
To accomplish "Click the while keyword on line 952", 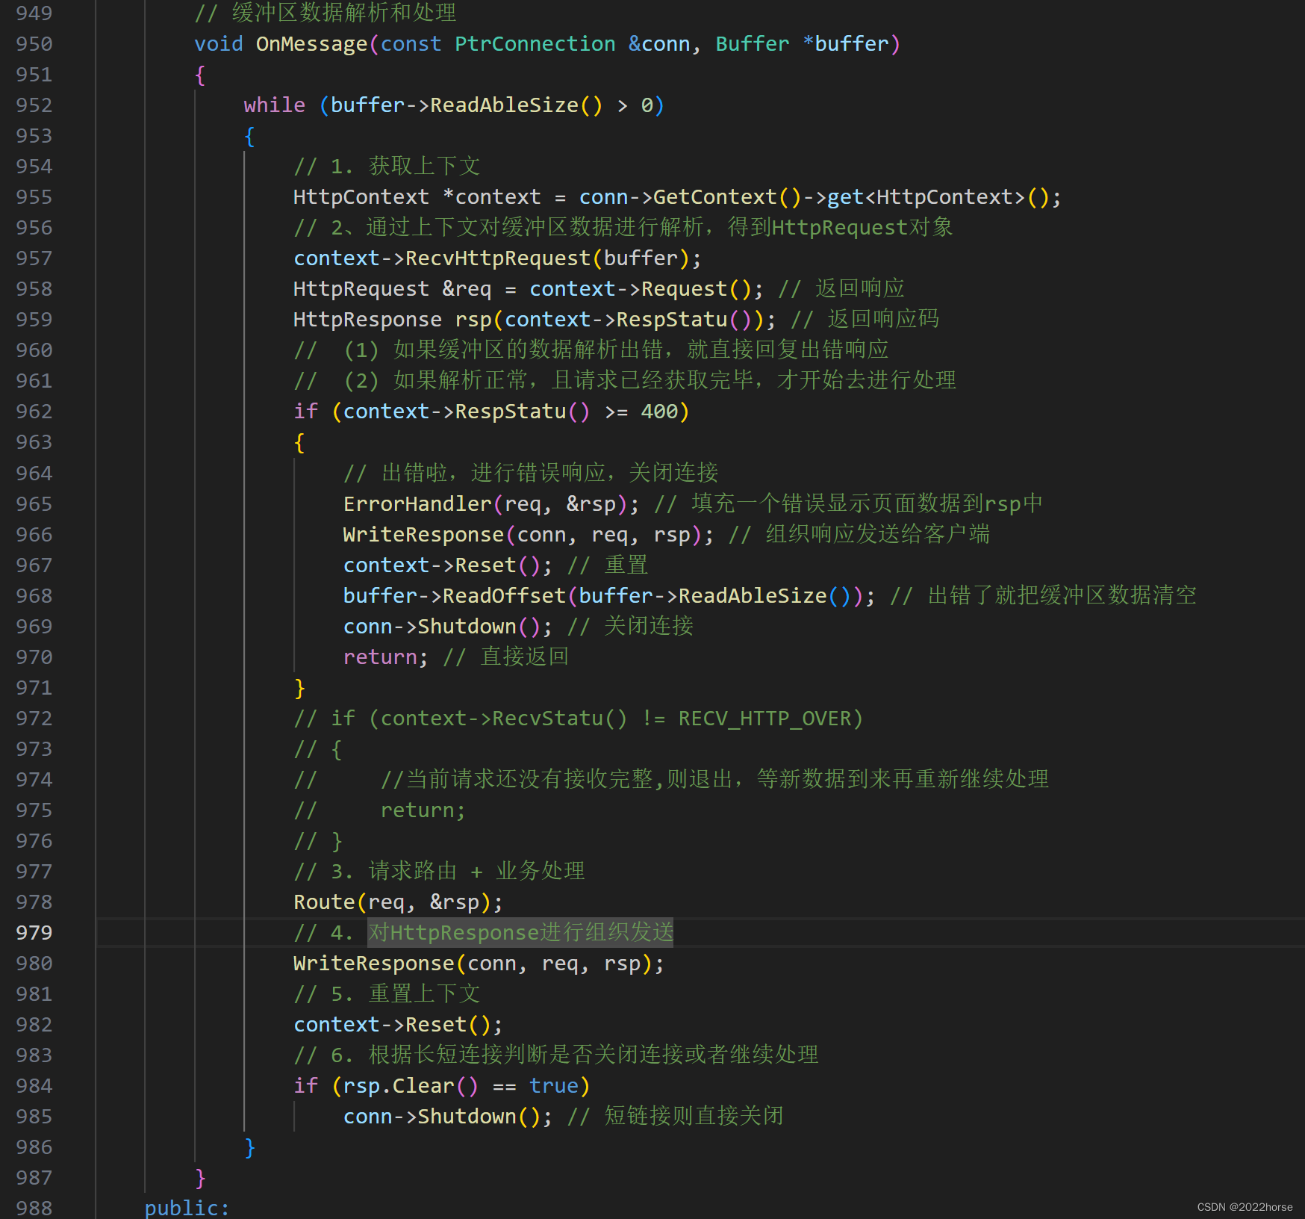I will 275,105.
